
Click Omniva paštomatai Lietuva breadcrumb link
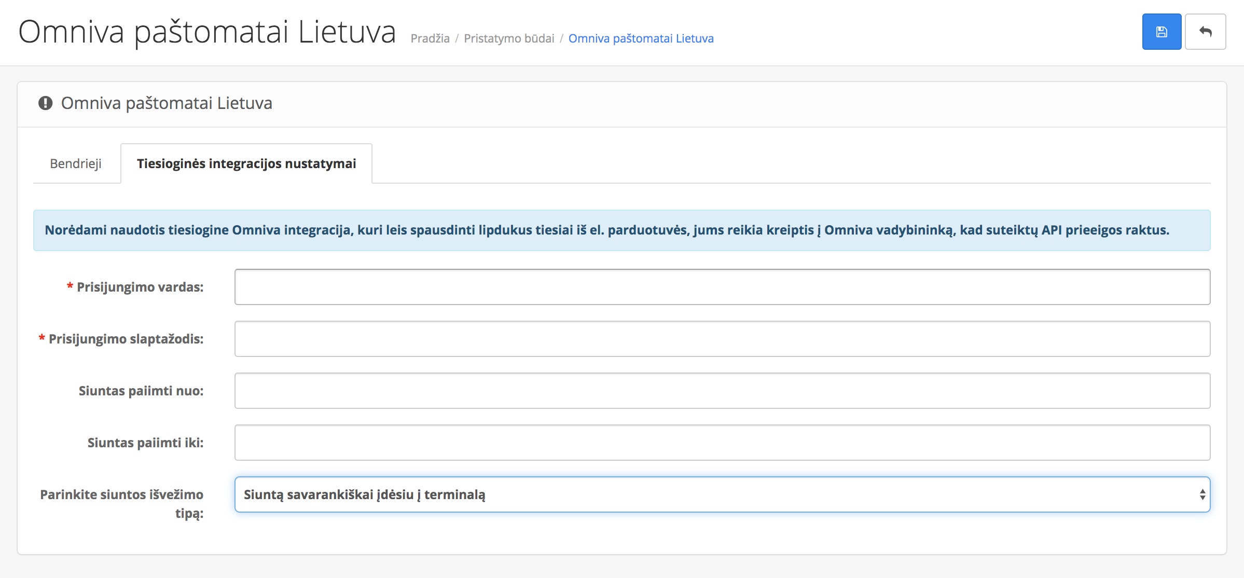(x=641, y=38)
